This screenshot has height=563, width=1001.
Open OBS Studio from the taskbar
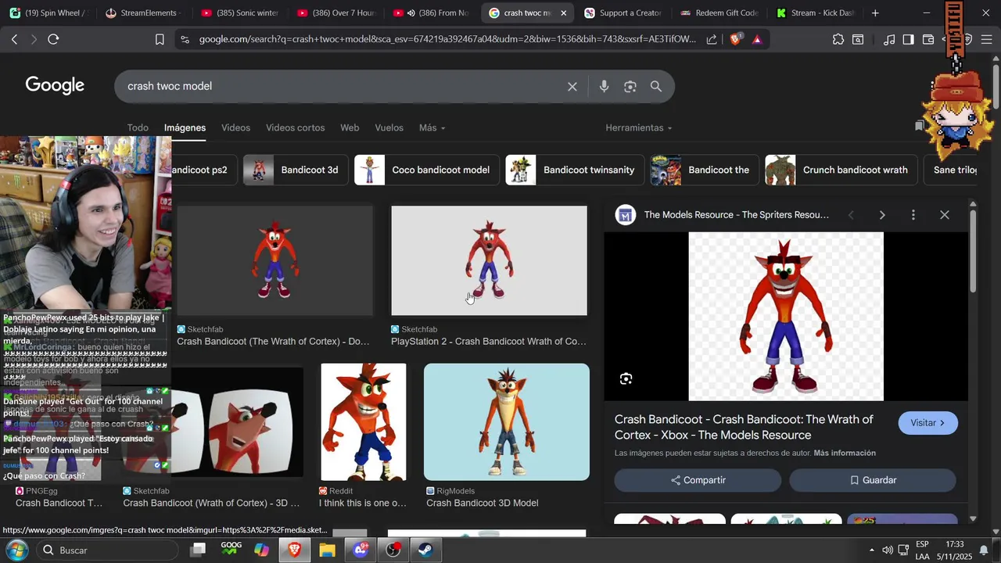393,550
